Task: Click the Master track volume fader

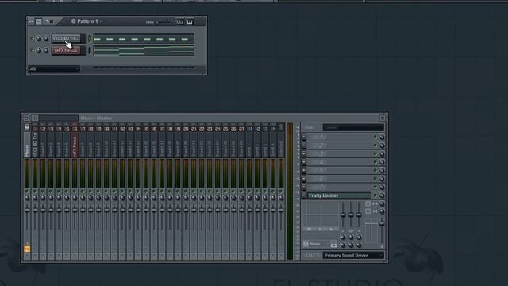Action: [x=27, y=210]
